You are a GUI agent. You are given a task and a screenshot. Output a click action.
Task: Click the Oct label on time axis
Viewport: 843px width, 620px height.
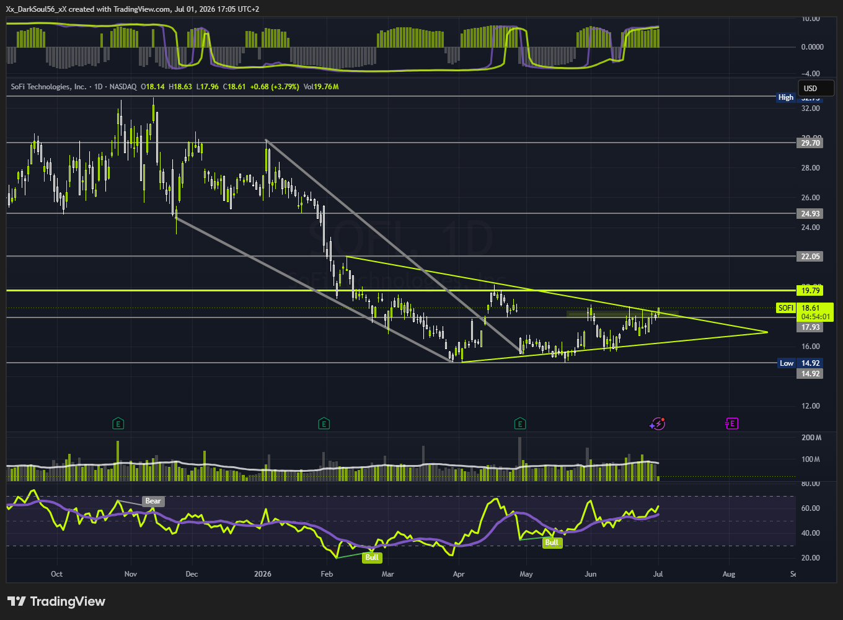(56, 574)
